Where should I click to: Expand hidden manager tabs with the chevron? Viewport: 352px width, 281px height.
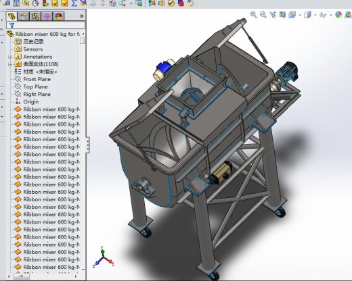(82, 16)
